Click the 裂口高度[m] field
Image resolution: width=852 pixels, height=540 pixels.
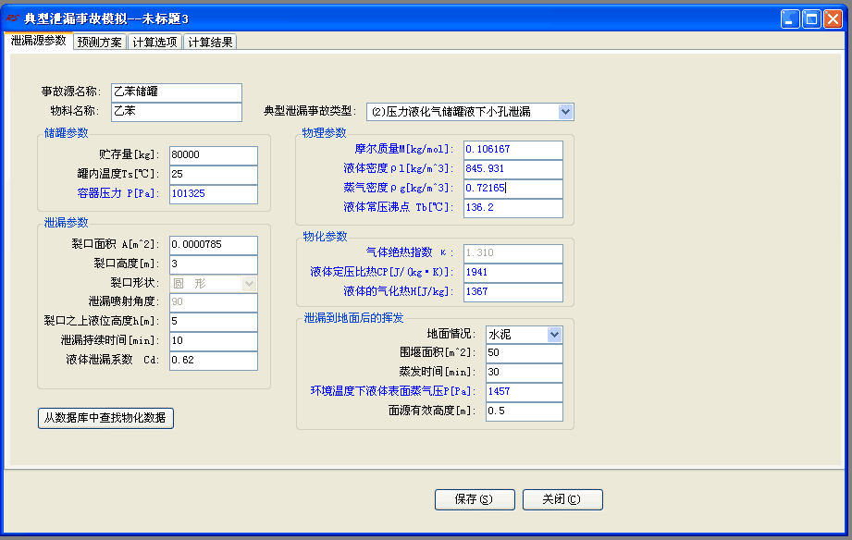(x=214, y=264)
